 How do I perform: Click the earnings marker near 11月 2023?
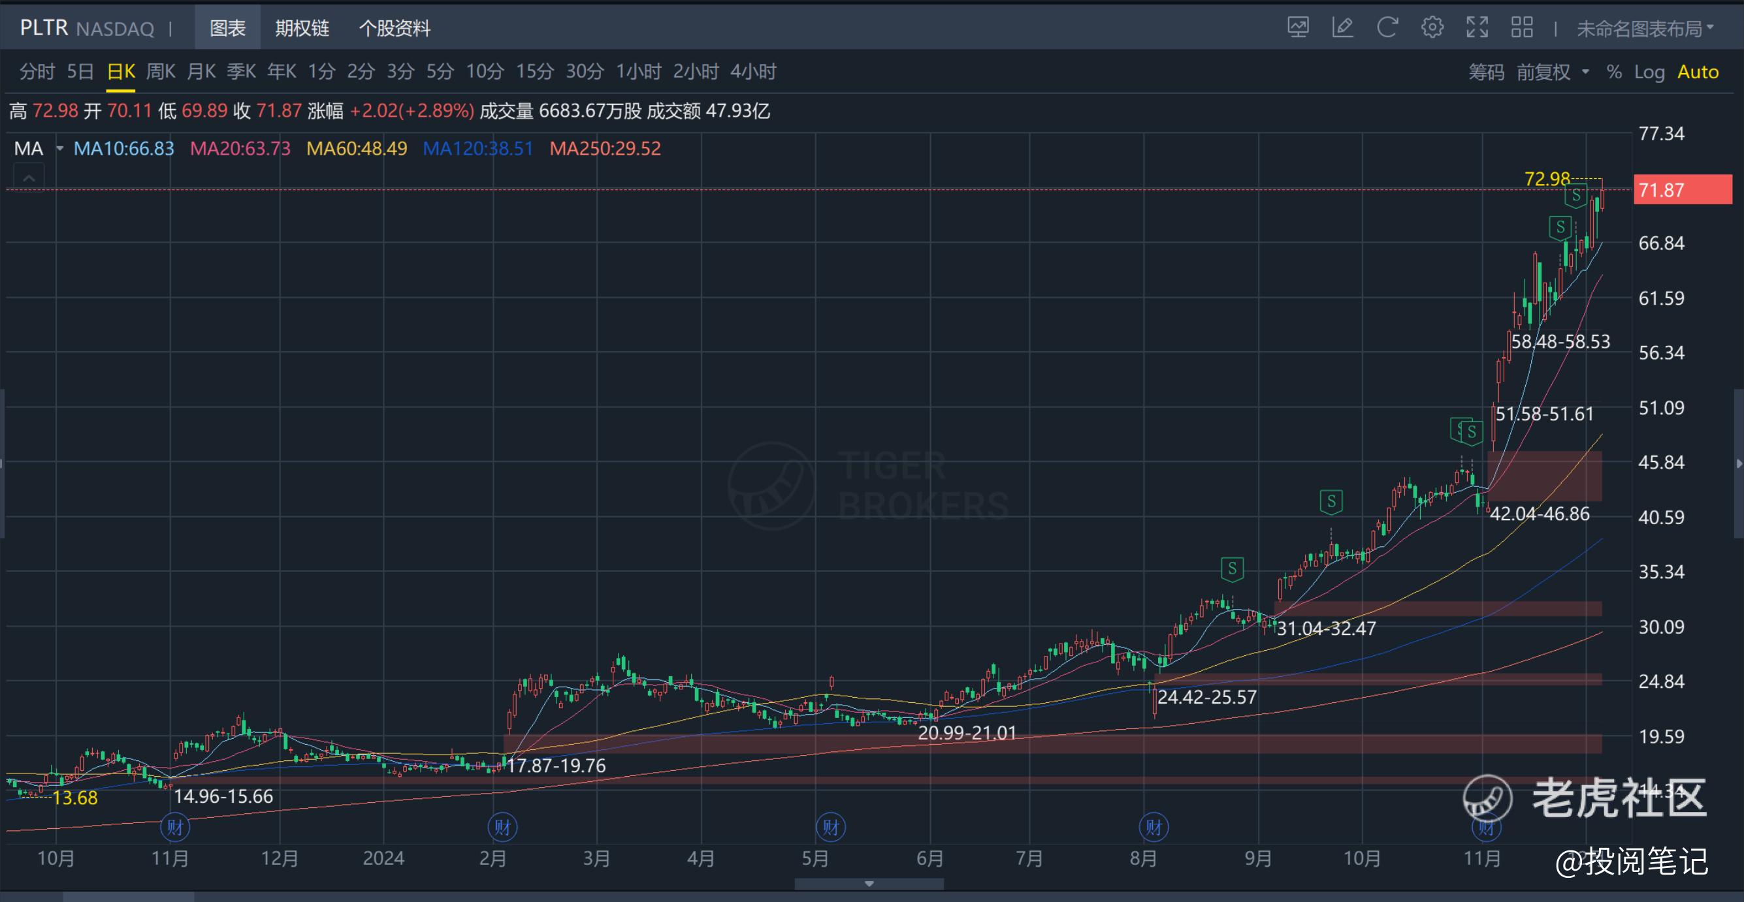coord(175,827)
